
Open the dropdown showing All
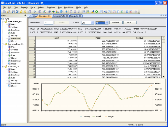click(x=107, y=23)
